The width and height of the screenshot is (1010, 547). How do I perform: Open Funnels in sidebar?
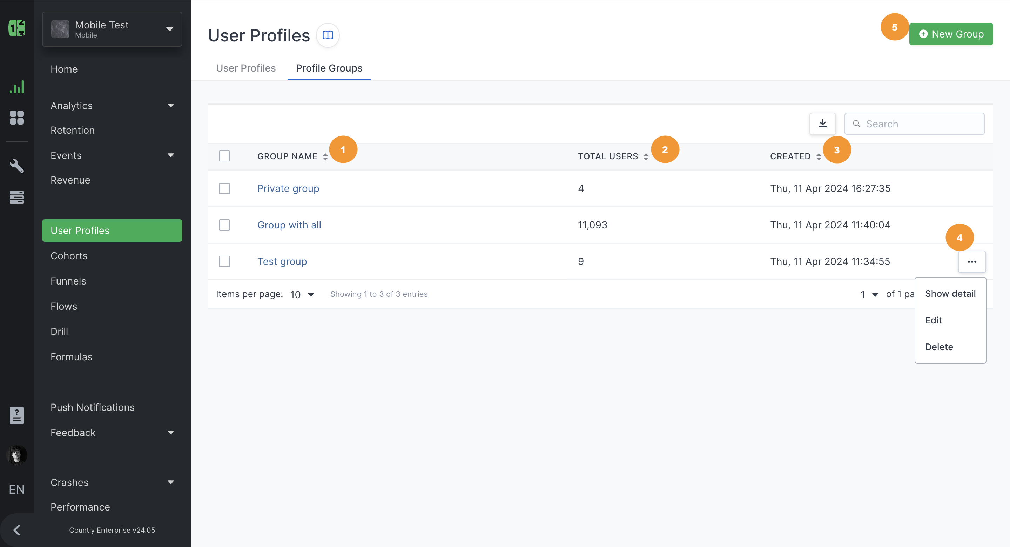point(68,281)
